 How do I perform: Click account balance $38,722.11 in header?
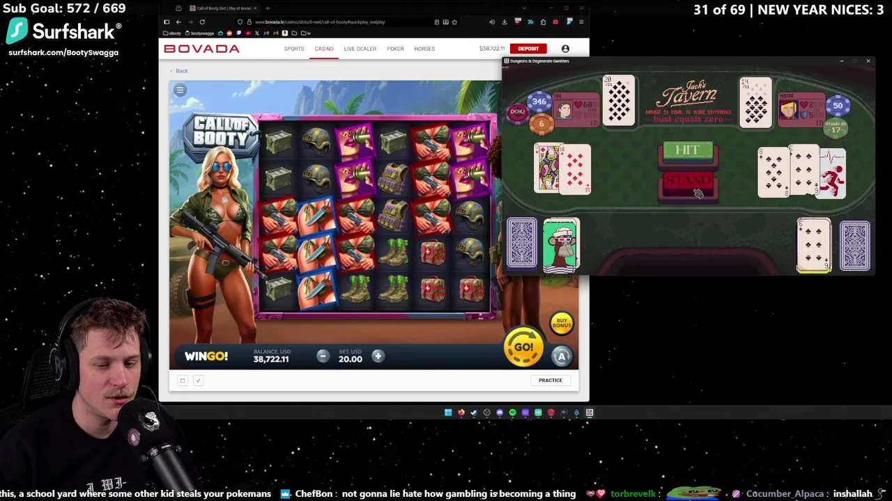click(492, 49)
